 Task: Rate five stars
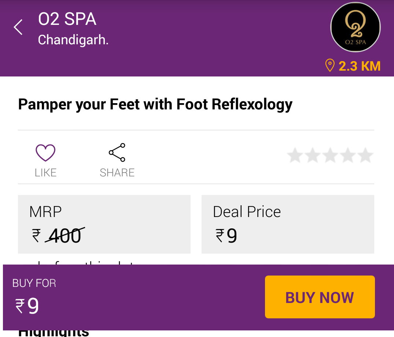[365, 155]
